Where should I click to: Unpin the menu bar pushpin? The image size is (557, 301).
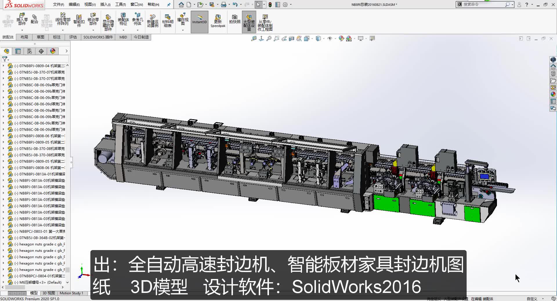[x=169, y=4]
